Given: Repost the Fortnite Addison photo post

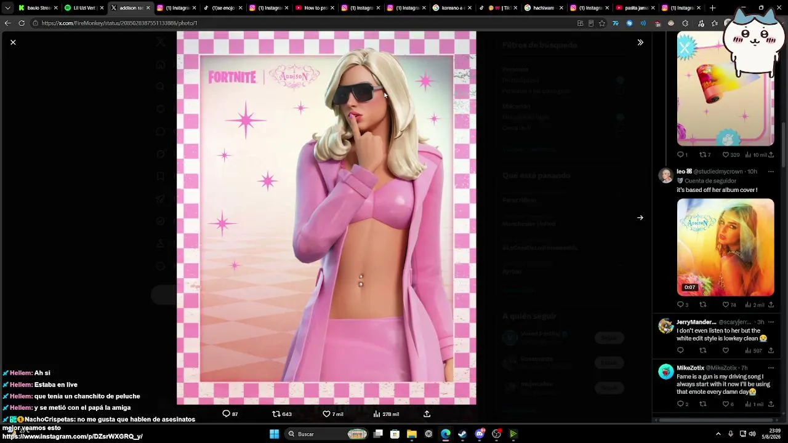Looking at the screenshot, I should click(282, 414).
